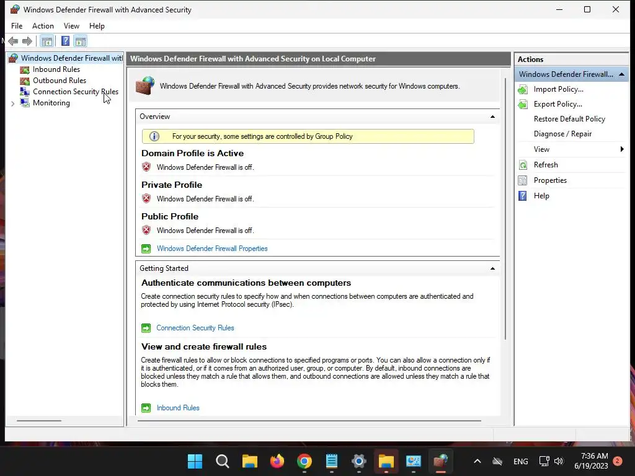The image size is (635, 476).
Task: Open the View menu in menu bar
Action: 71,26
